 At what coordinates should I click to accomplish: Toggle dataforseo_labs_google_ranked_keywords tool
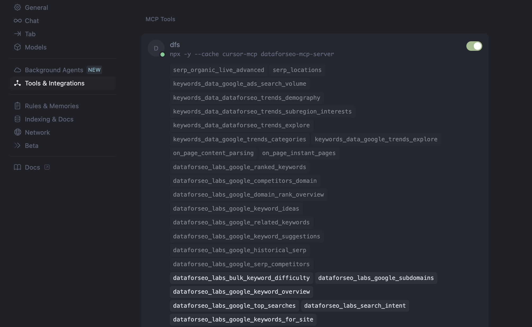(240, 167)
